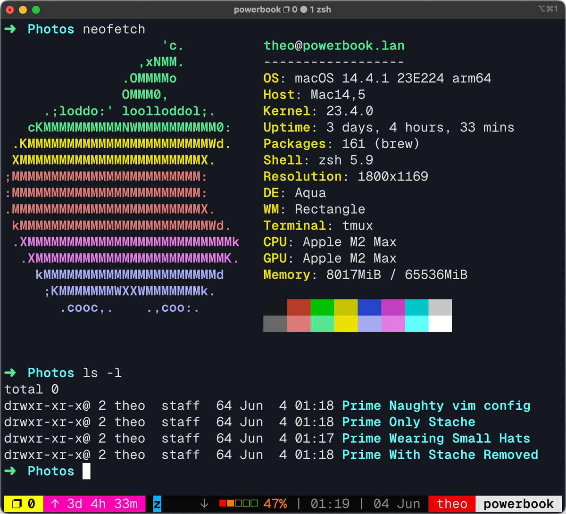Viewport: 566px width, 514px height.
Task: Click the green prompt arrow before neofetch
Action: pos(10,29)
